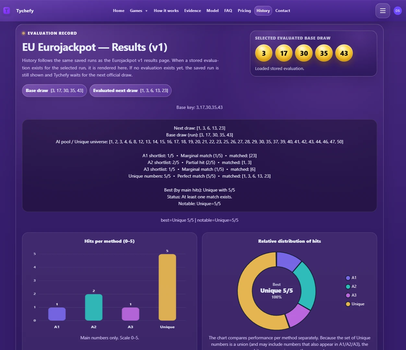Click the gold Unique bar in chart

tap(167, 287)
